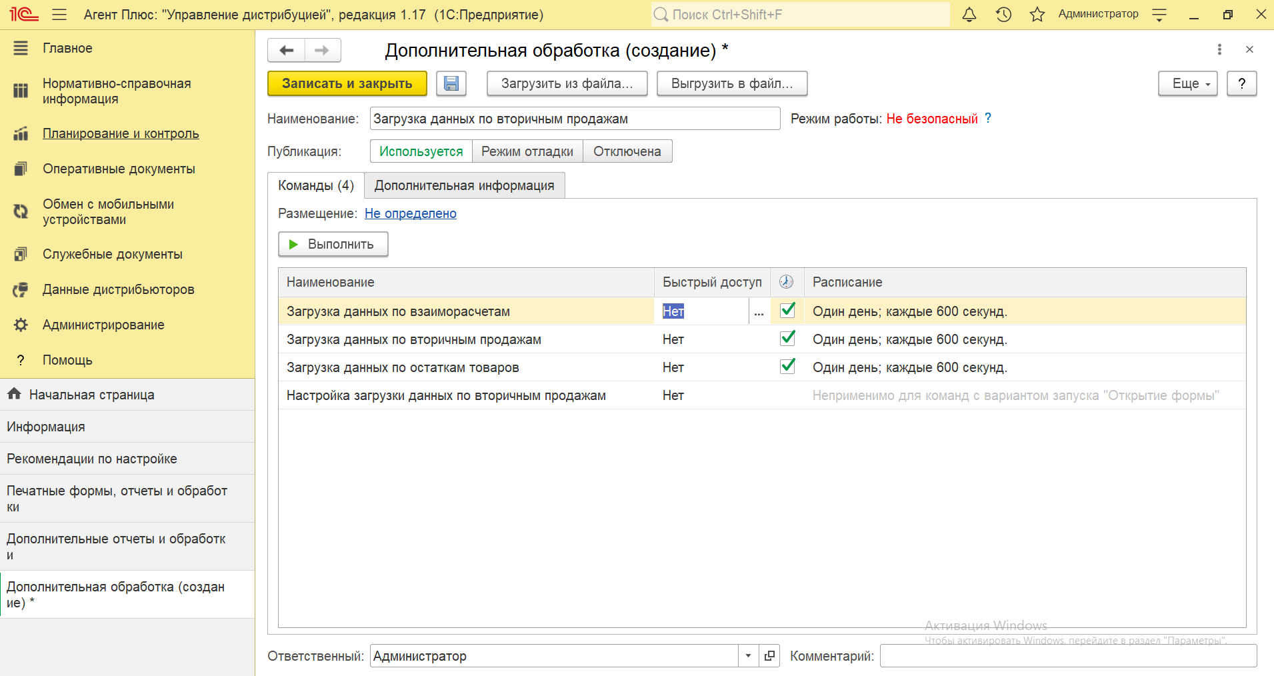Click the Главное section icon
1274x676 pixels.
(x=21, y=48)
